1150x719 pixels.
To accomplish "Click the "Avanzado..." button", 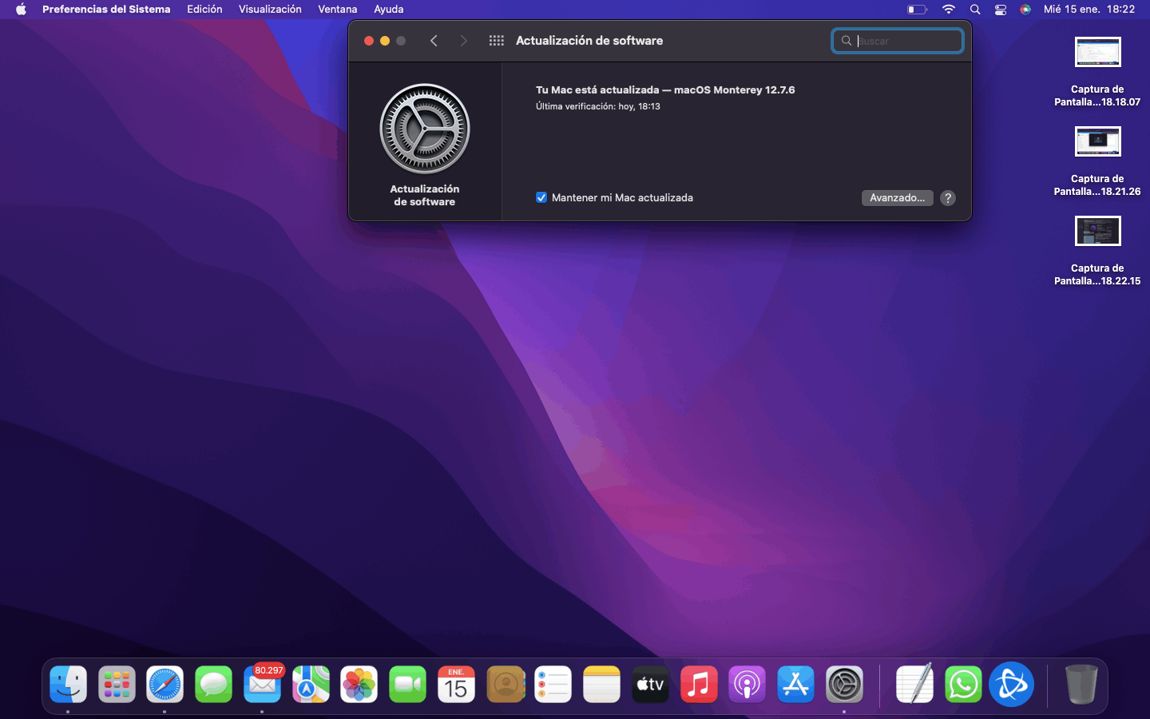I will point(897,198).
